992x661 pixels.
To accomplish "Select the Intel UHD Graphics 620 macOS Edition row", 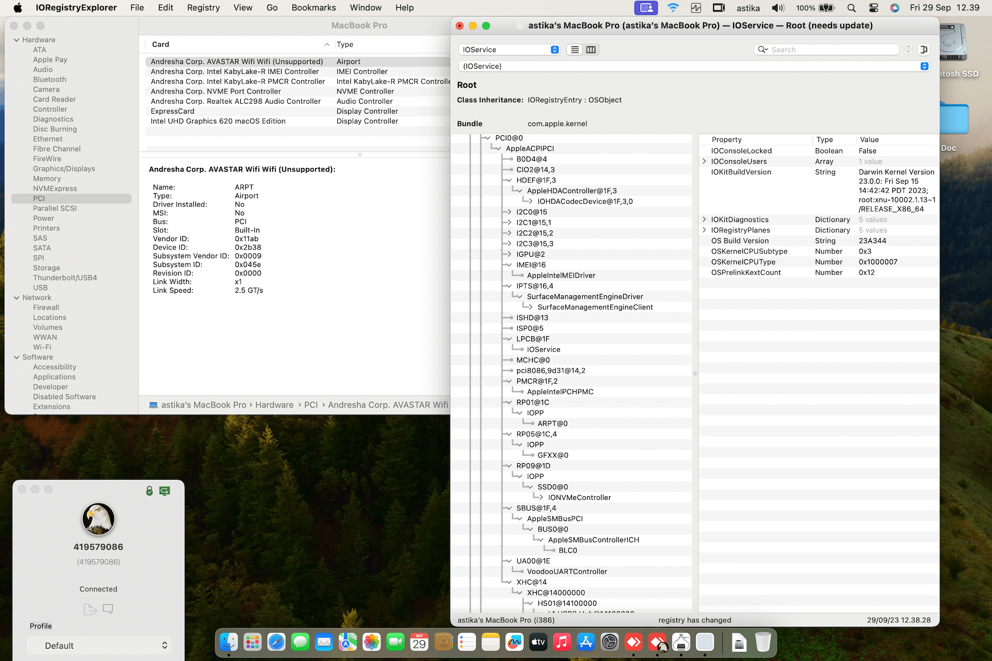I will 298,121.
